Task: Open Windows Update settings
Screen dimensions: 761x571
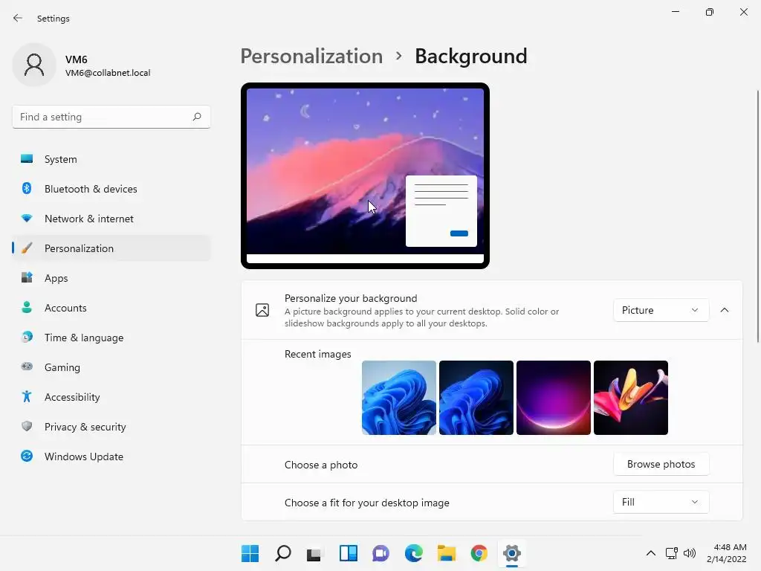Action: pos(111,457)
